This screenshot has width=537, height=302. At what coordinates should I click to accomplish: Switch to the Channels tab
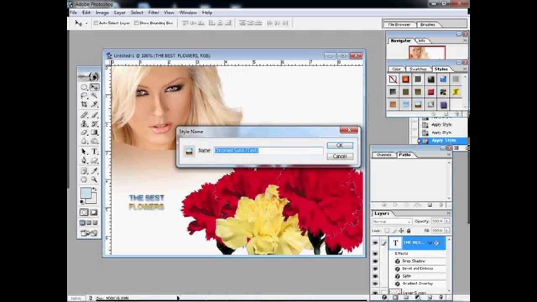pyautogui.click(x=383, y=155)
